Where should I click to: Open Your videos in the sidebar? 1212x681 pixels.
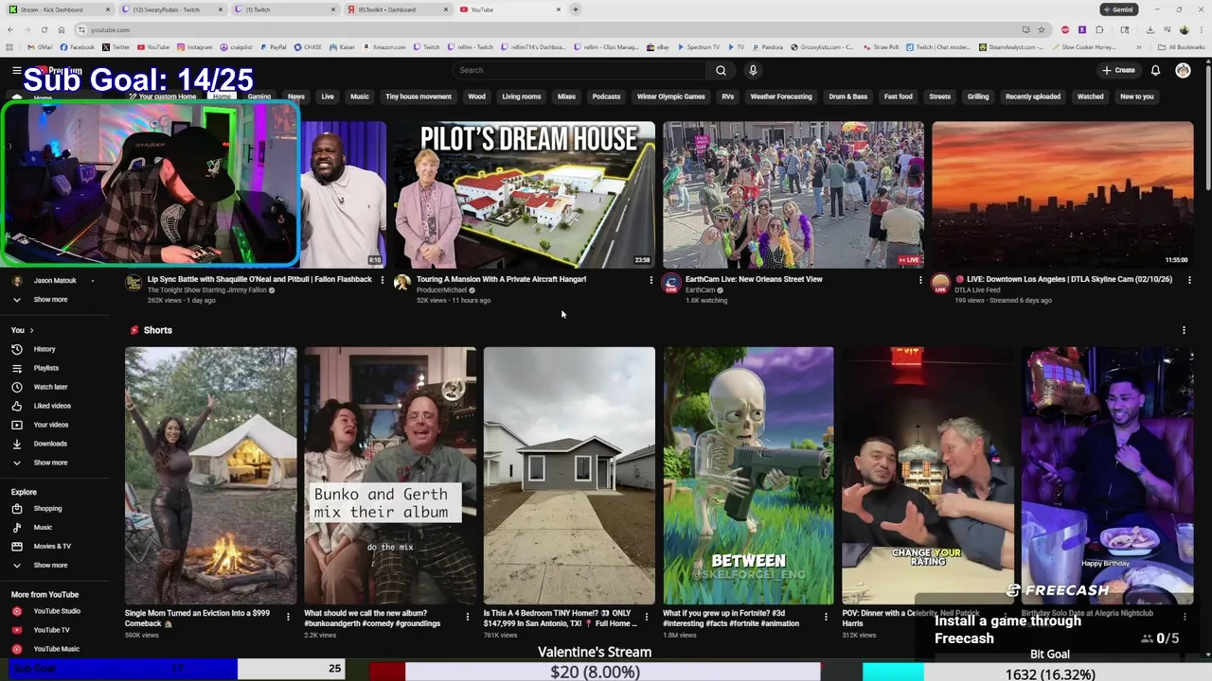point(51,425)
